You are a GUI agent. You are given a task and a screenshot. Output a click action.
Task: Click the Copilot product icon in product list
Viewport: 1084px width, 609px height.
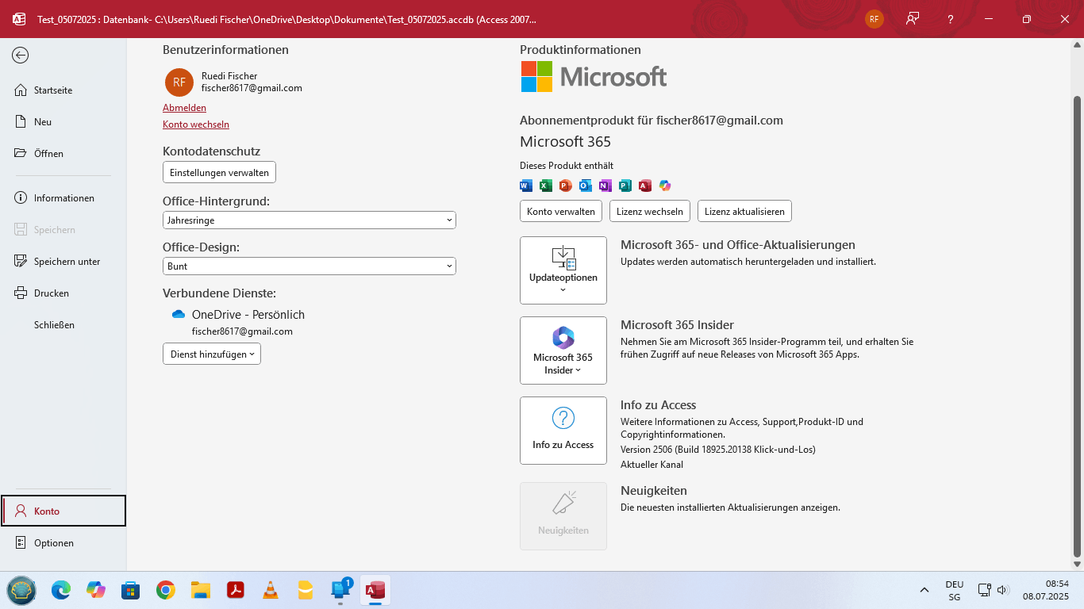pos(665,186)
